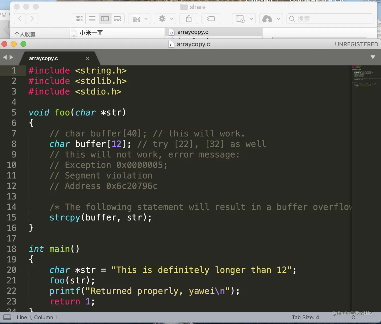Click the strcpy function call on line 15
This screenshot has width=381, height=324.
pyautogui.click(x=101, y=217)
